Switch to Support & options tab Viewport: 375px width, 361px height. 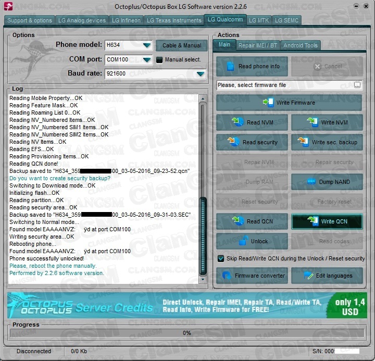(x=30, y=20)
